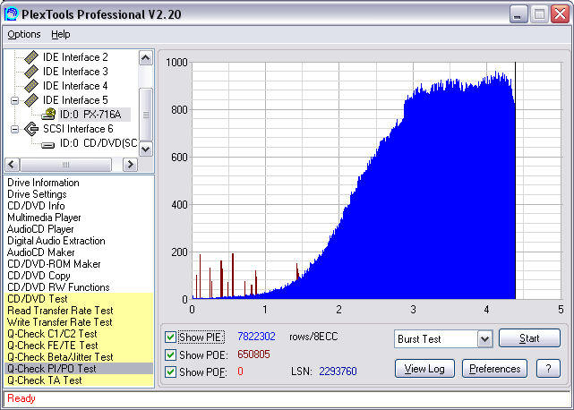Viewport: 574px width, 410px height.
Task: Open the Burst Test dropdown
Action: (x=484, y=339)
